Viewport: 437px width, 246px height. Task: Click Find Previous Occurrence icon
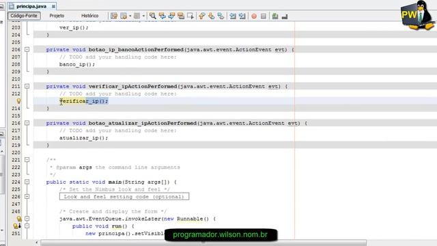pos(163,16)
